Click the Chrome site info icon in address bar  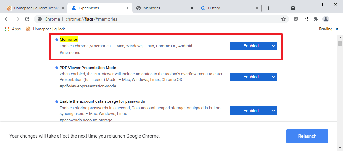click(40, 19)
